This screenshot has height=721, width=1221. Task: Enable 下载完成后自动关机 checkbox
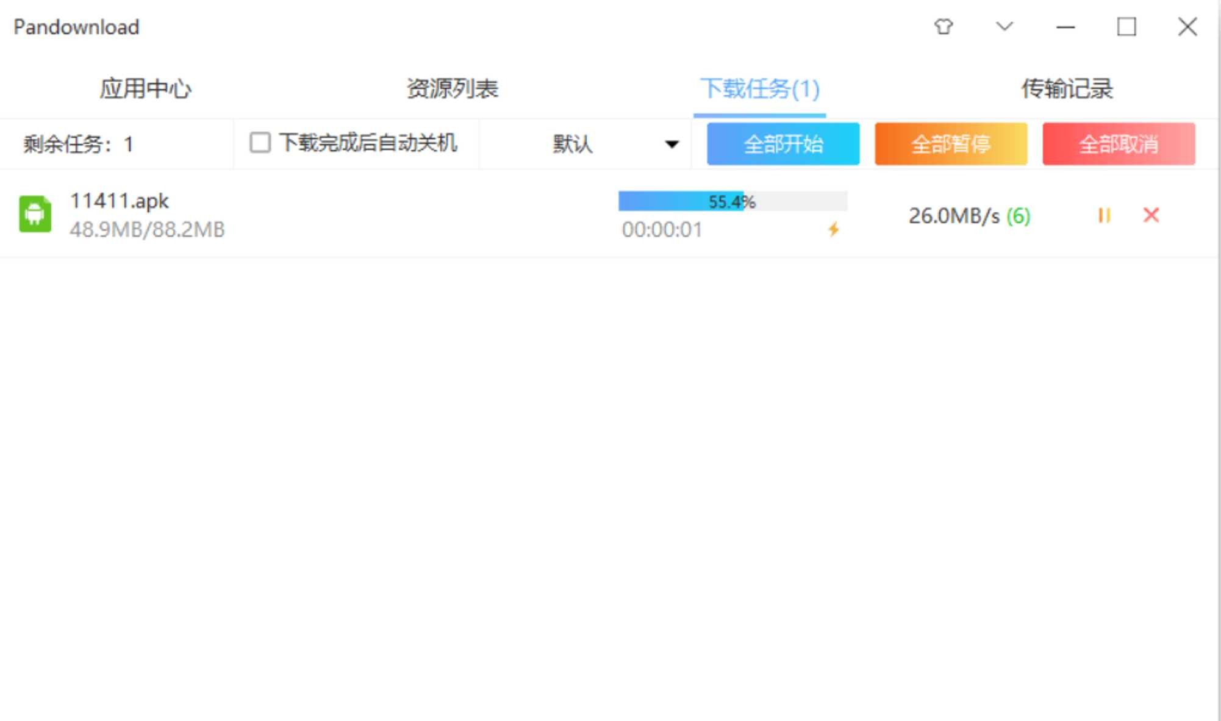coord(260,143)
